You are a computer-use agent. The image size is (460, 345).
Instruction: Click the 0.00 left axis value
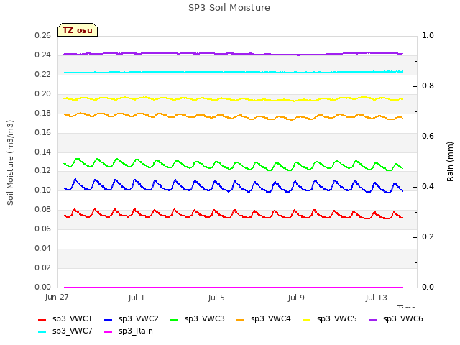pyautogui.click(x=43, y=287)
